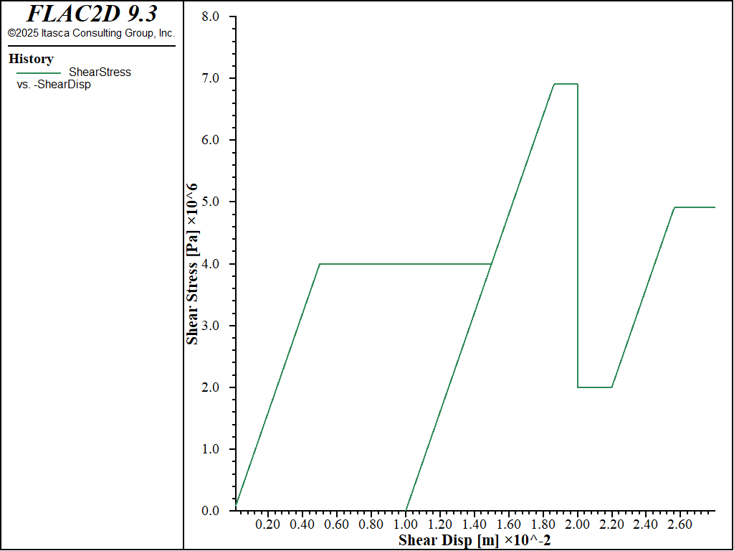
Task: Click the 0.20 x-axis tick label
Action: click(x=268, y=524)
